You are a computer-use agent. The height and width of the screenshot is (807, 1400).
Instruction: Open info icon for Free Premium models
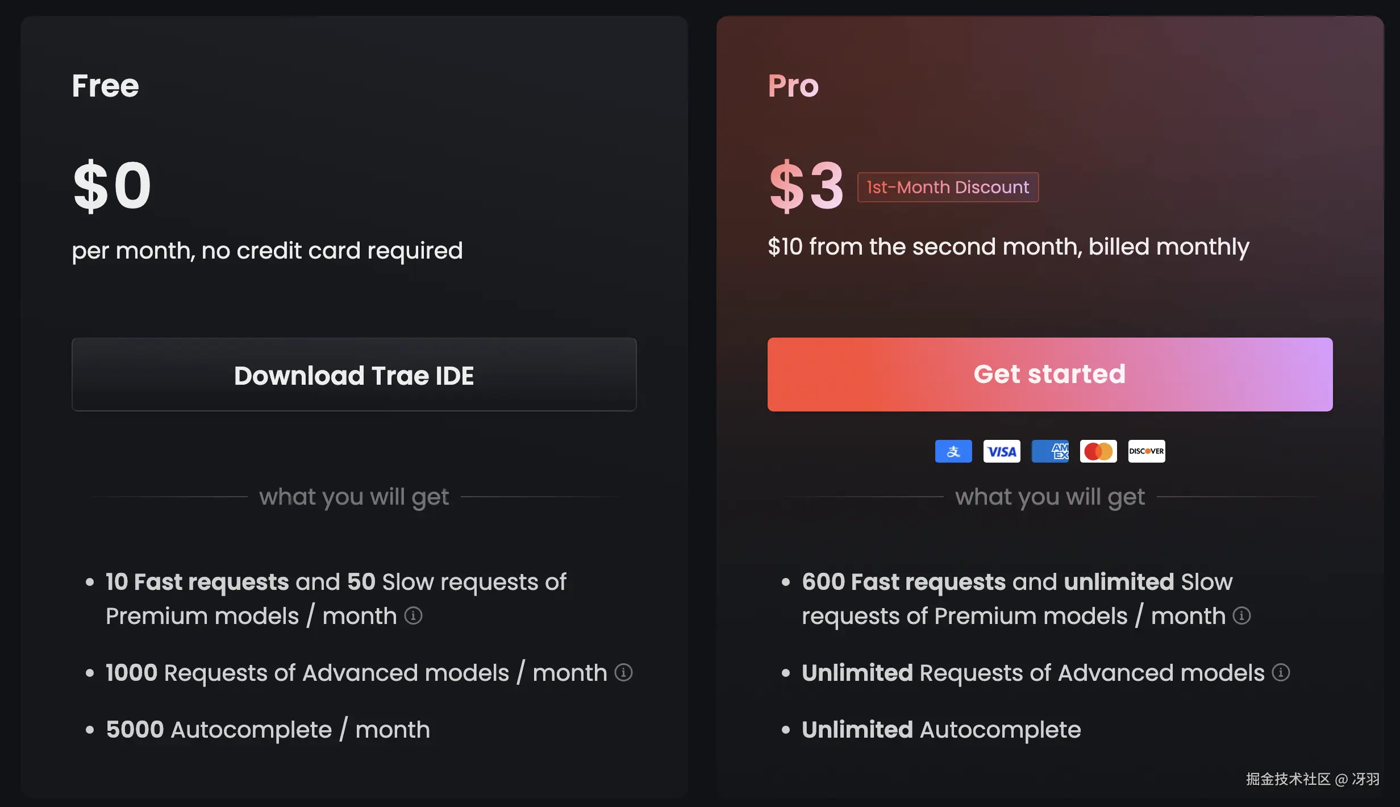413,615
